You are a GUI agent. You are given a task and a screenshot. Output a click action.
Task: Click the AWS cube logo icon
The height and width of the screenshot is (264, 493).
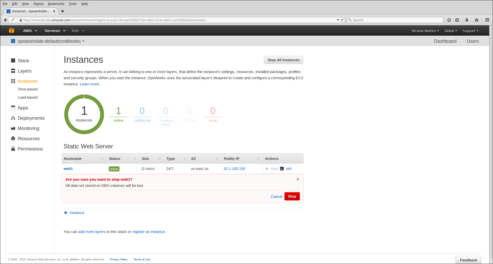(x=12, y=31)
